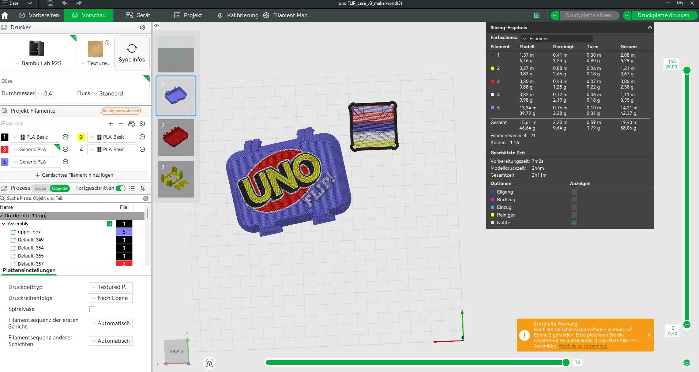Click the info icon on the build plate card
Screen dimensions: 699x372
107,42
